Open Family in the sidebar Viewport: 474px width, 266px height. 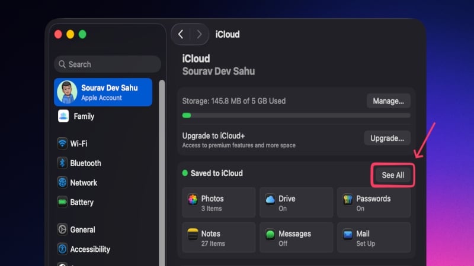coord(103,116)
